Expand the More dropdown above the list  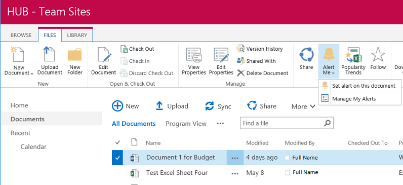303,106
